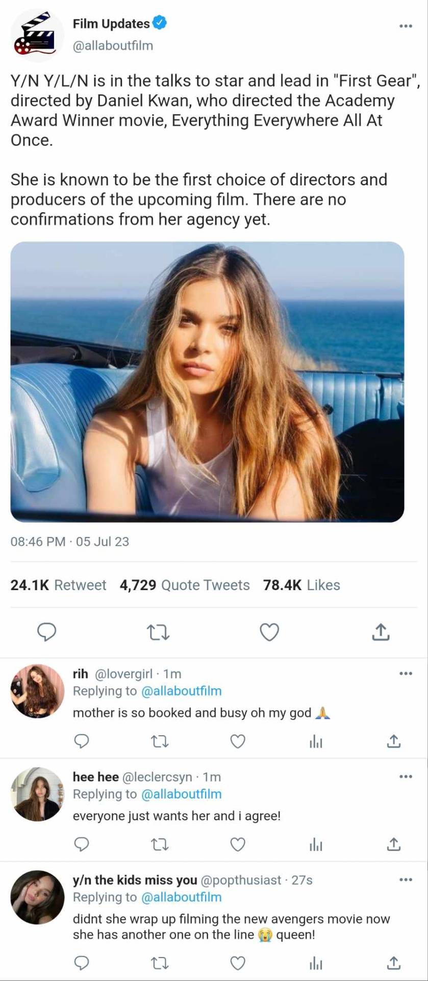Click @allaboutfilm mention in rih's reply
Viewport: 428px width, 981px height.
click(181, 691)
